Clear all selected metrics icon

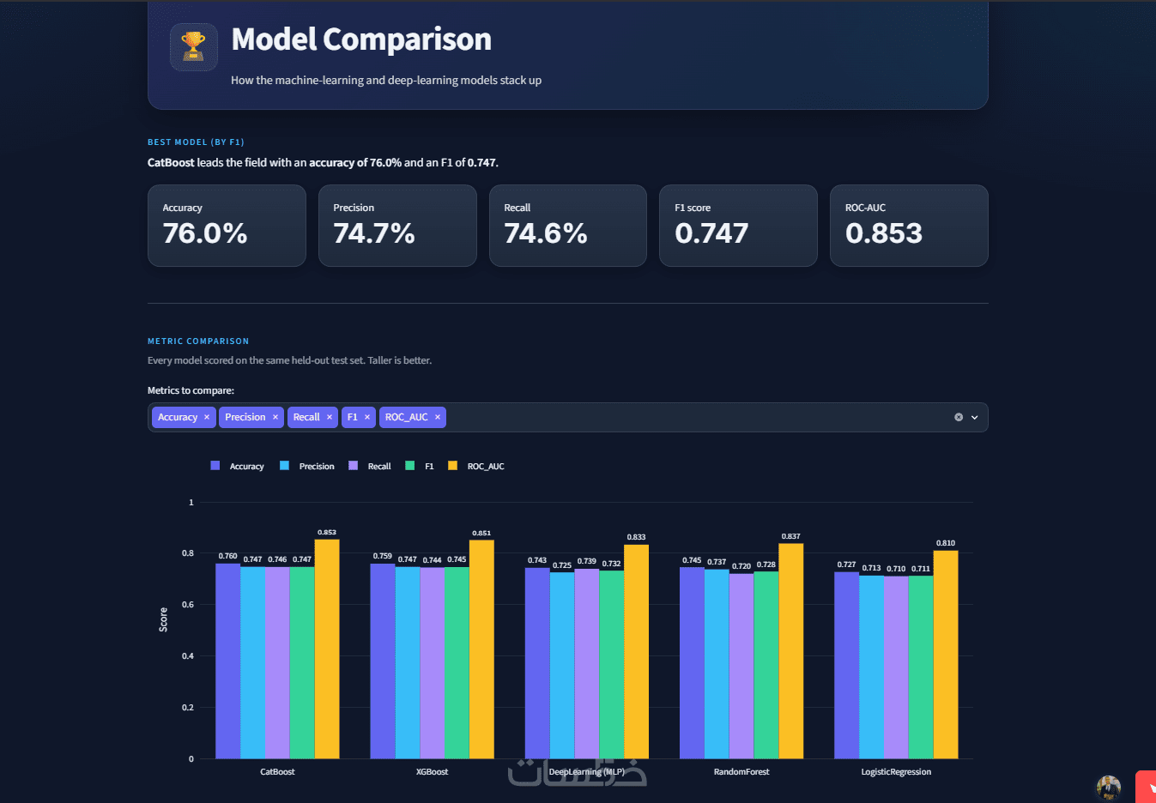click(959, 417)
